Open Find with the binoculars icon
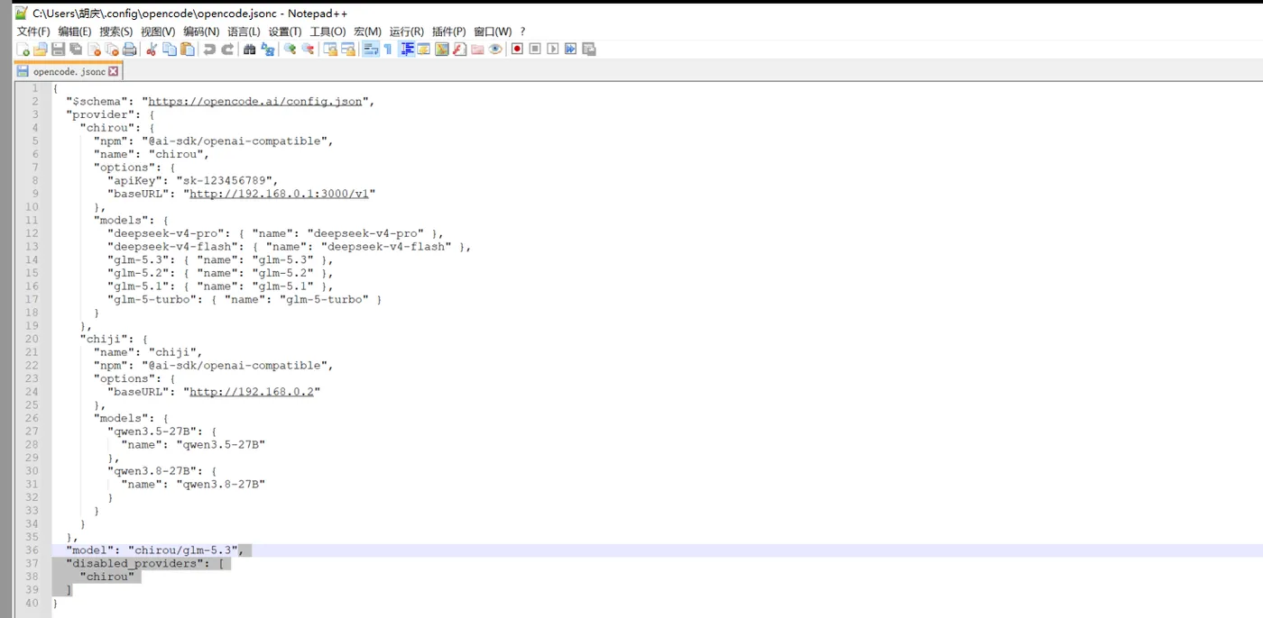The height and width of the screenshot is (618, 1263). [250, 49]
